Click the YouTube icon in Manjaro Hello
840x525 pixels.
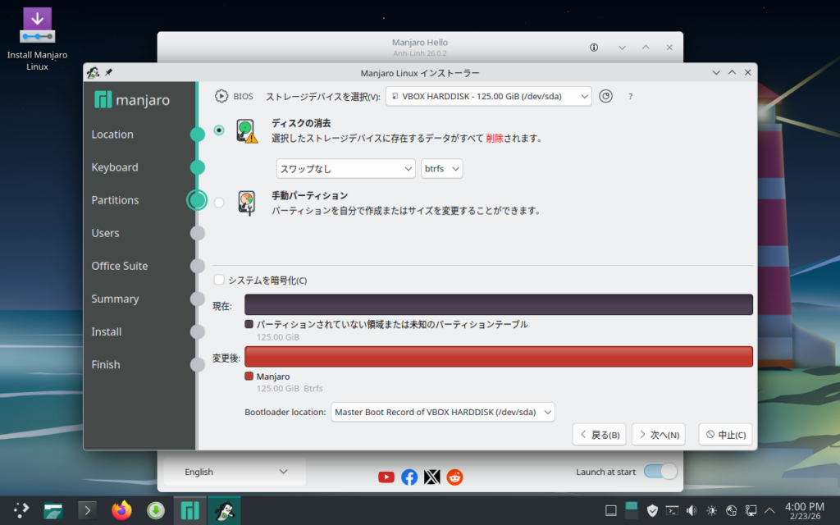click(x=386, y=477)
